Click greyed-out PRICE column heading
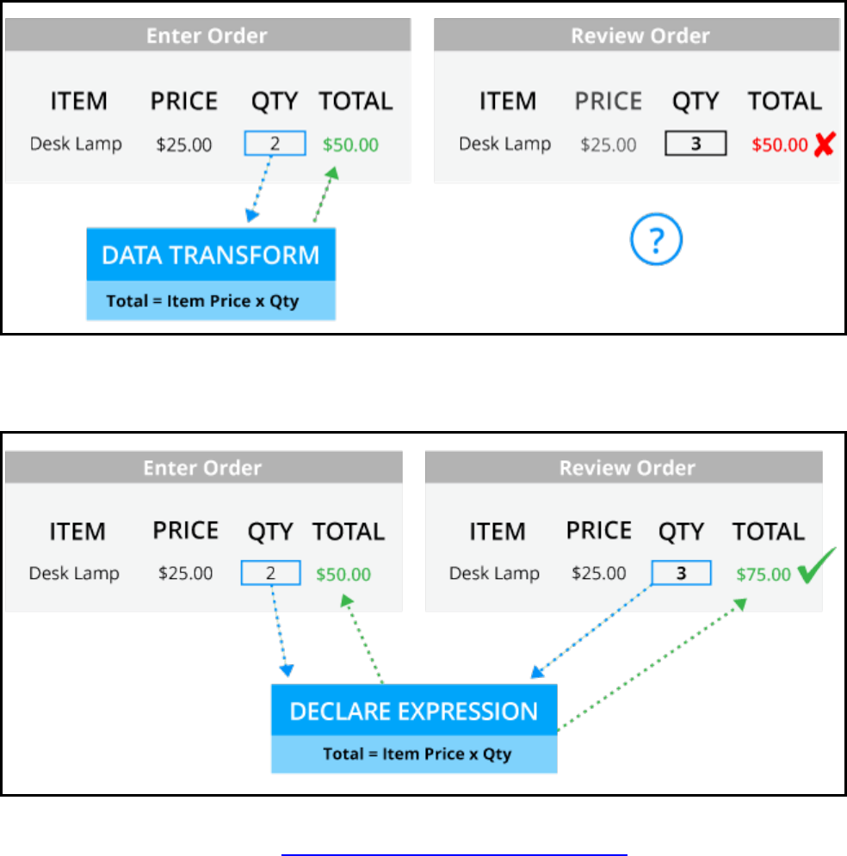Image resolution: width=847 pixels, height=856 pixels. 609,102
